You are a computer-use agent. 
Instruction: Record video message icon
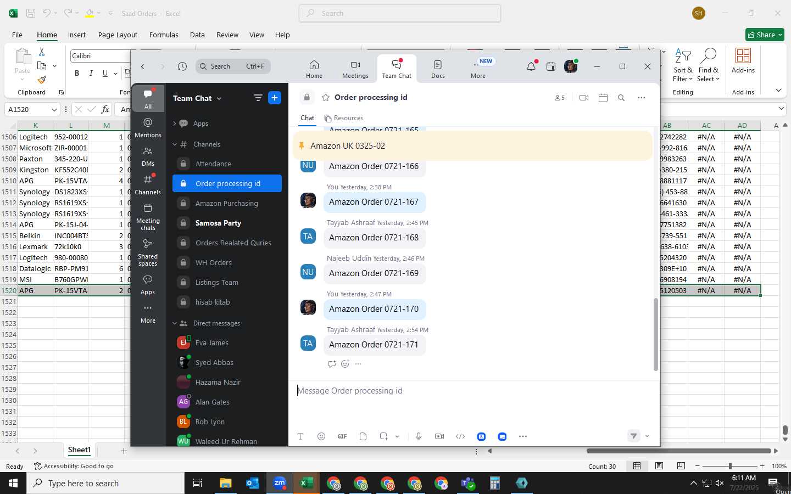tap(439, 436)
